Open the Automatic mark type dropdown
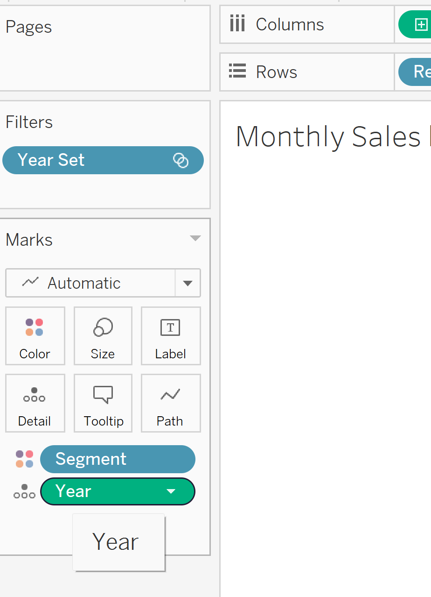 pyautogui.click(x=188, y=283)
